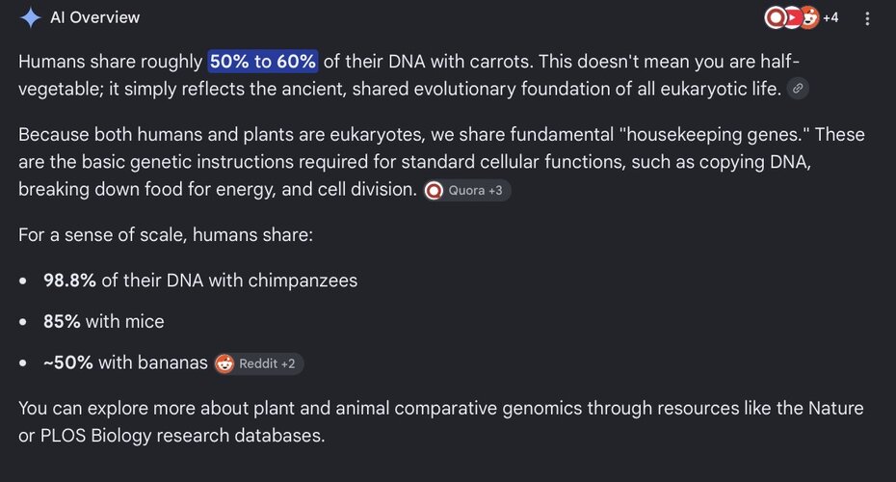Click the AI Overview sparkle icon
896x482 pixels.
(x=30, y=17)
